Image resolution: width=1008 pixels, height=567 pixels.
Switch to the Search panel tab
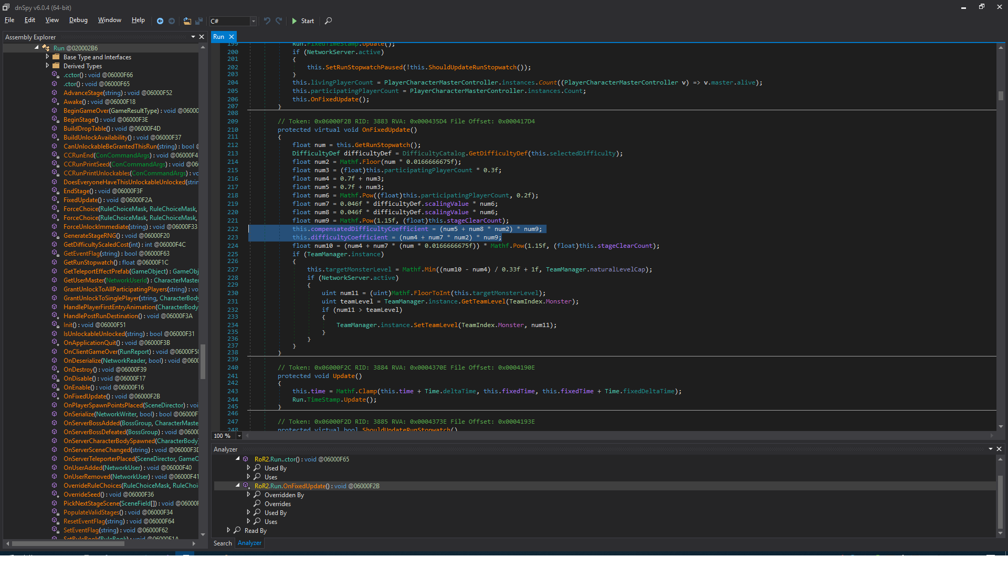coord(223,543)
